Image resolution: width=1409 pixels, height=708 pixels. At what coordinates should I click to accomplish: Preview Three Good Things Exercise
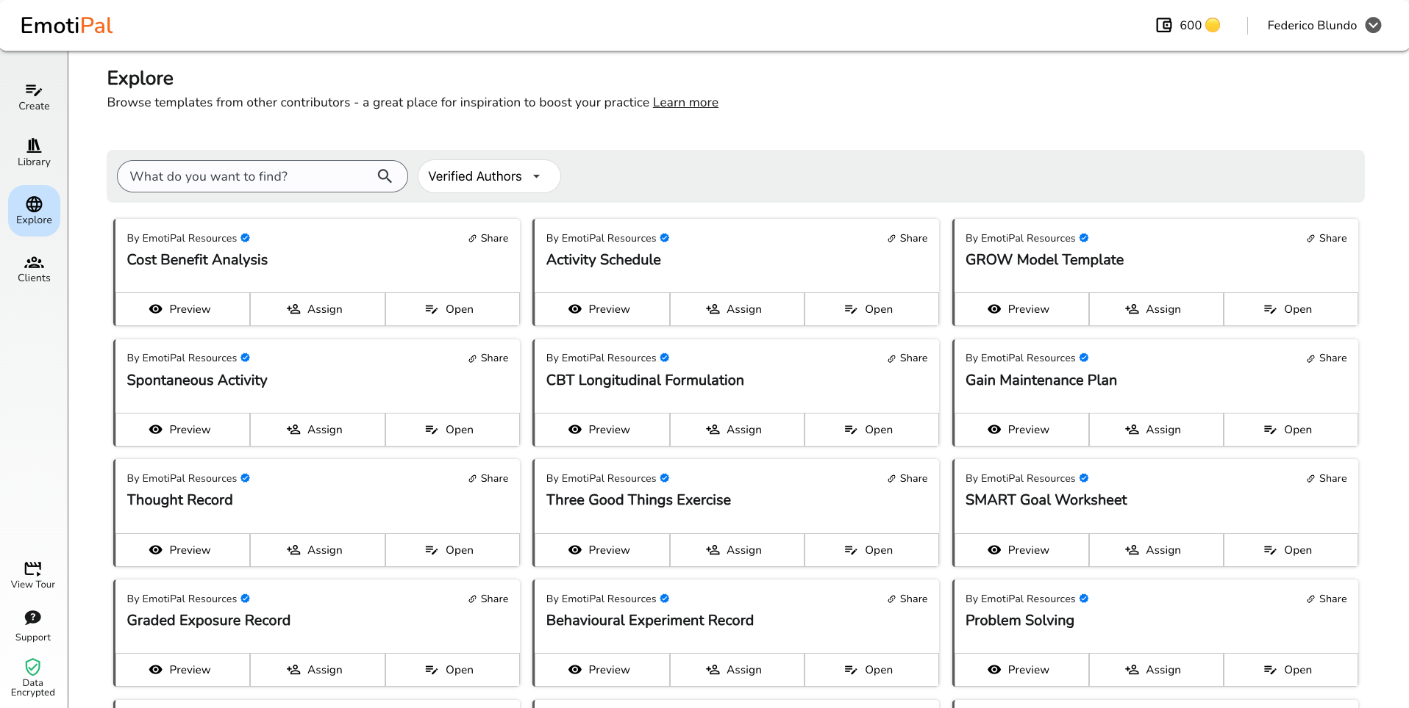(x=602, y=550)
